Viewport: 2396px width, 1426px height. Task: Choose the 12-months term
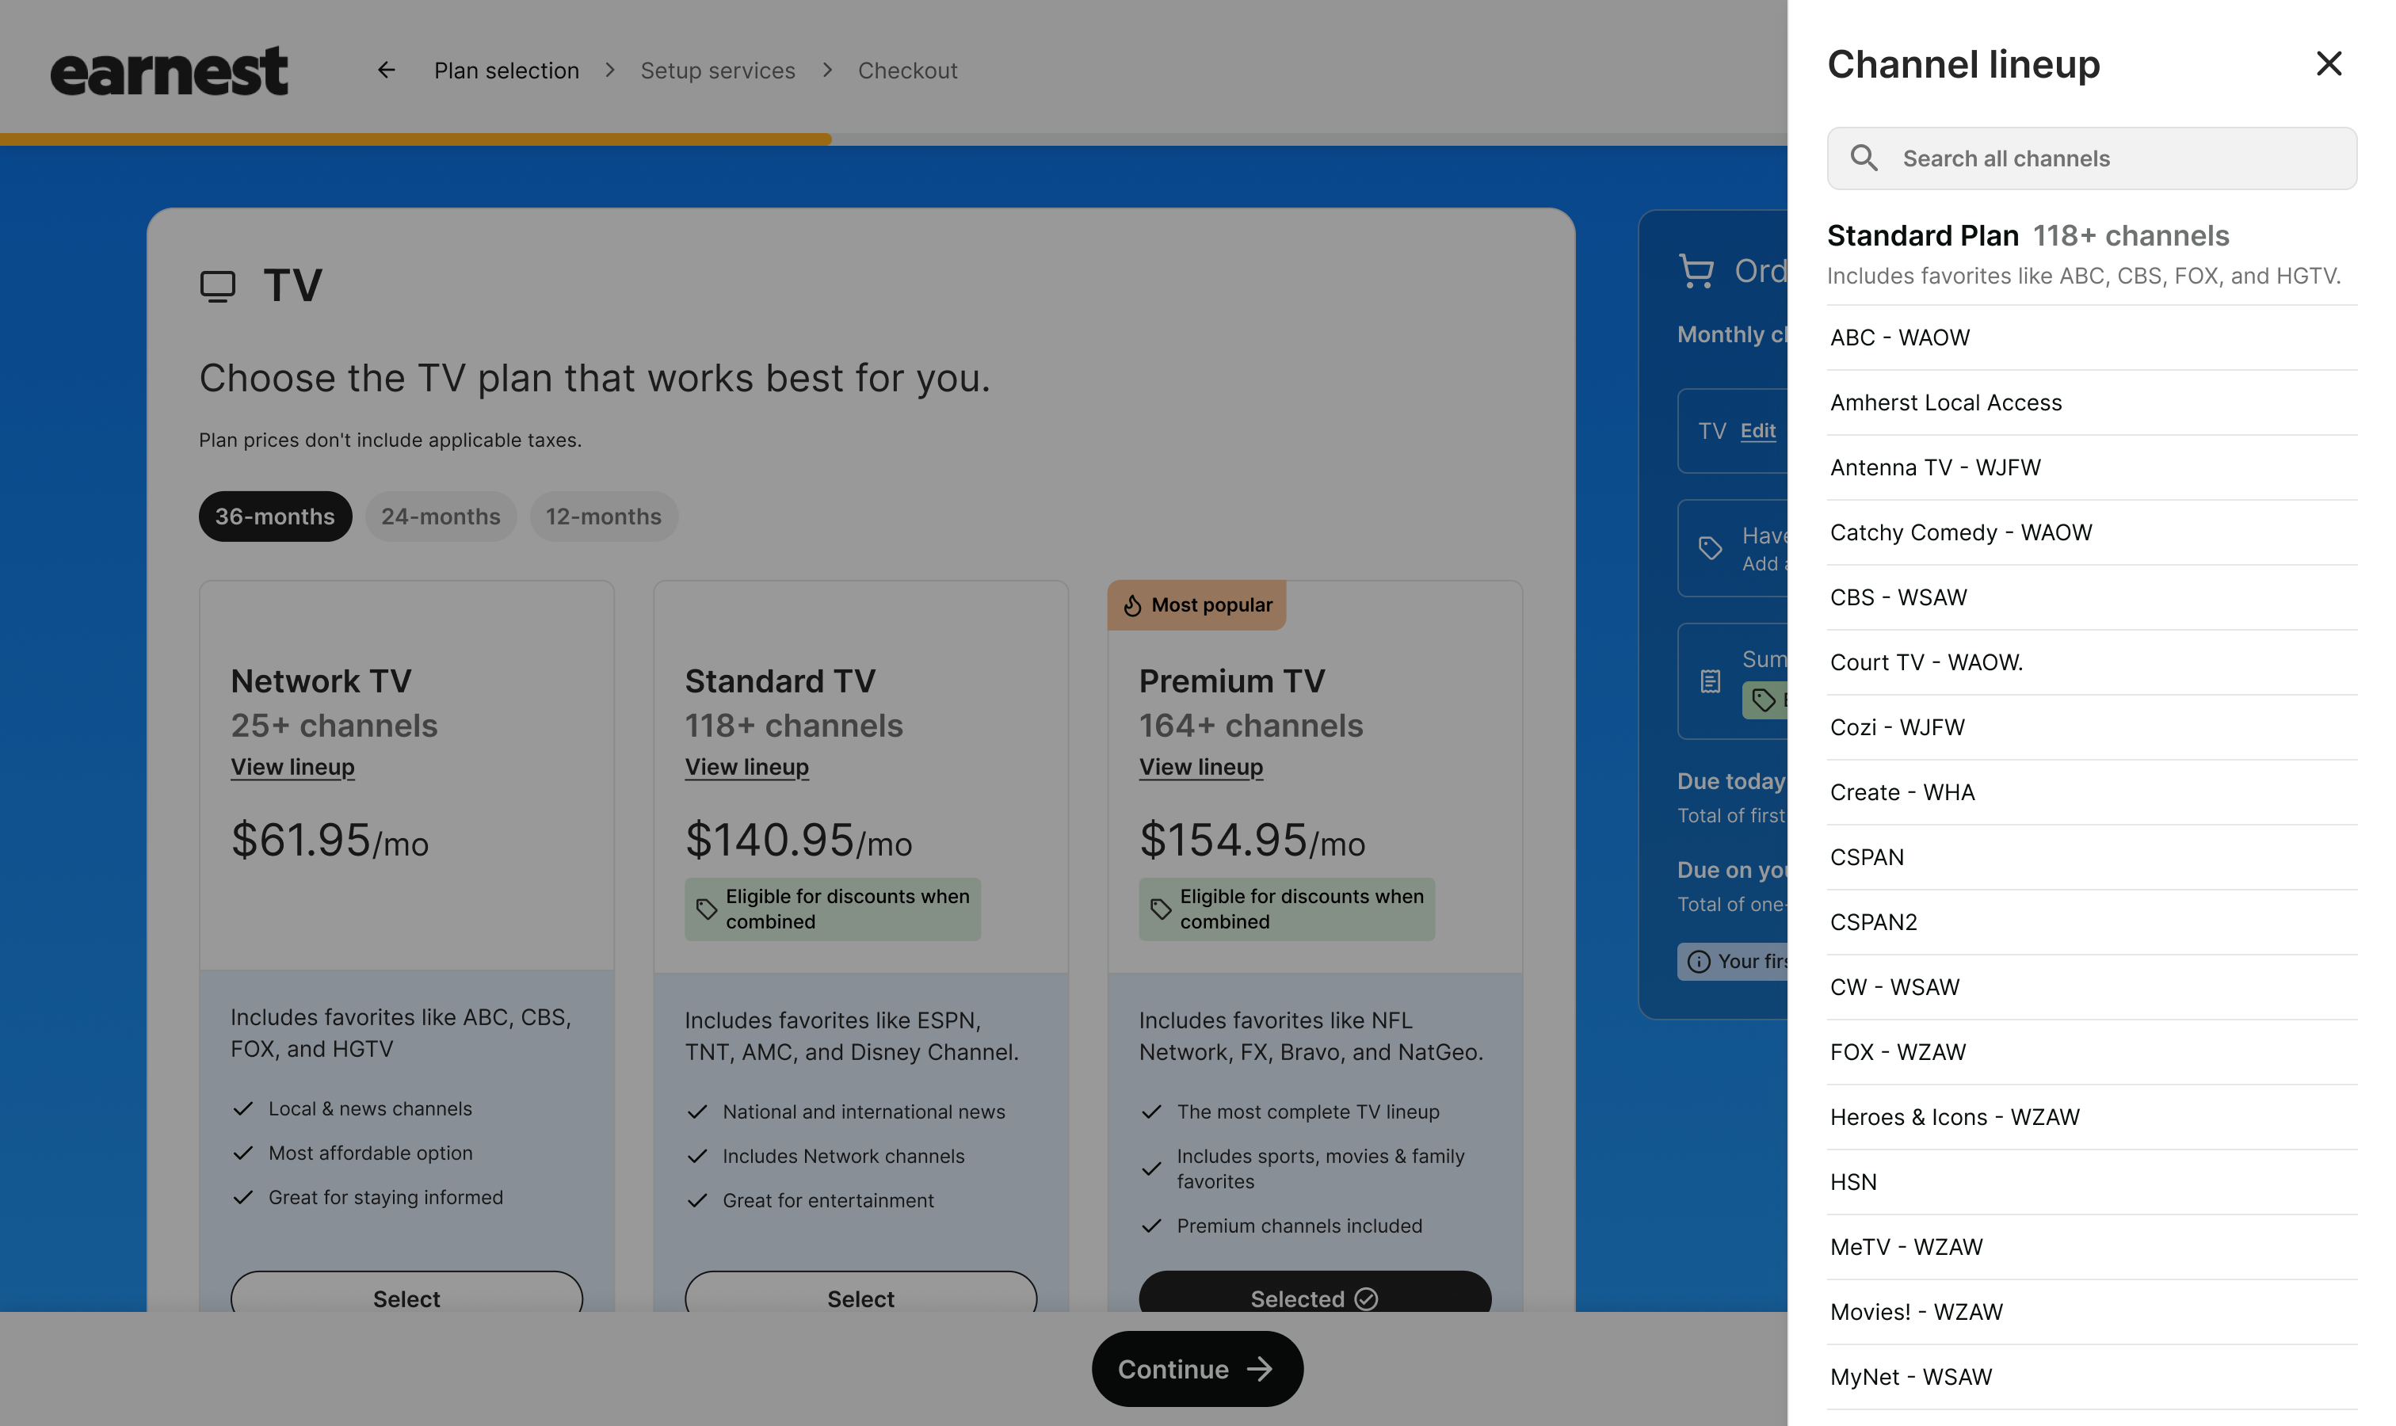[x=603, y=516]
